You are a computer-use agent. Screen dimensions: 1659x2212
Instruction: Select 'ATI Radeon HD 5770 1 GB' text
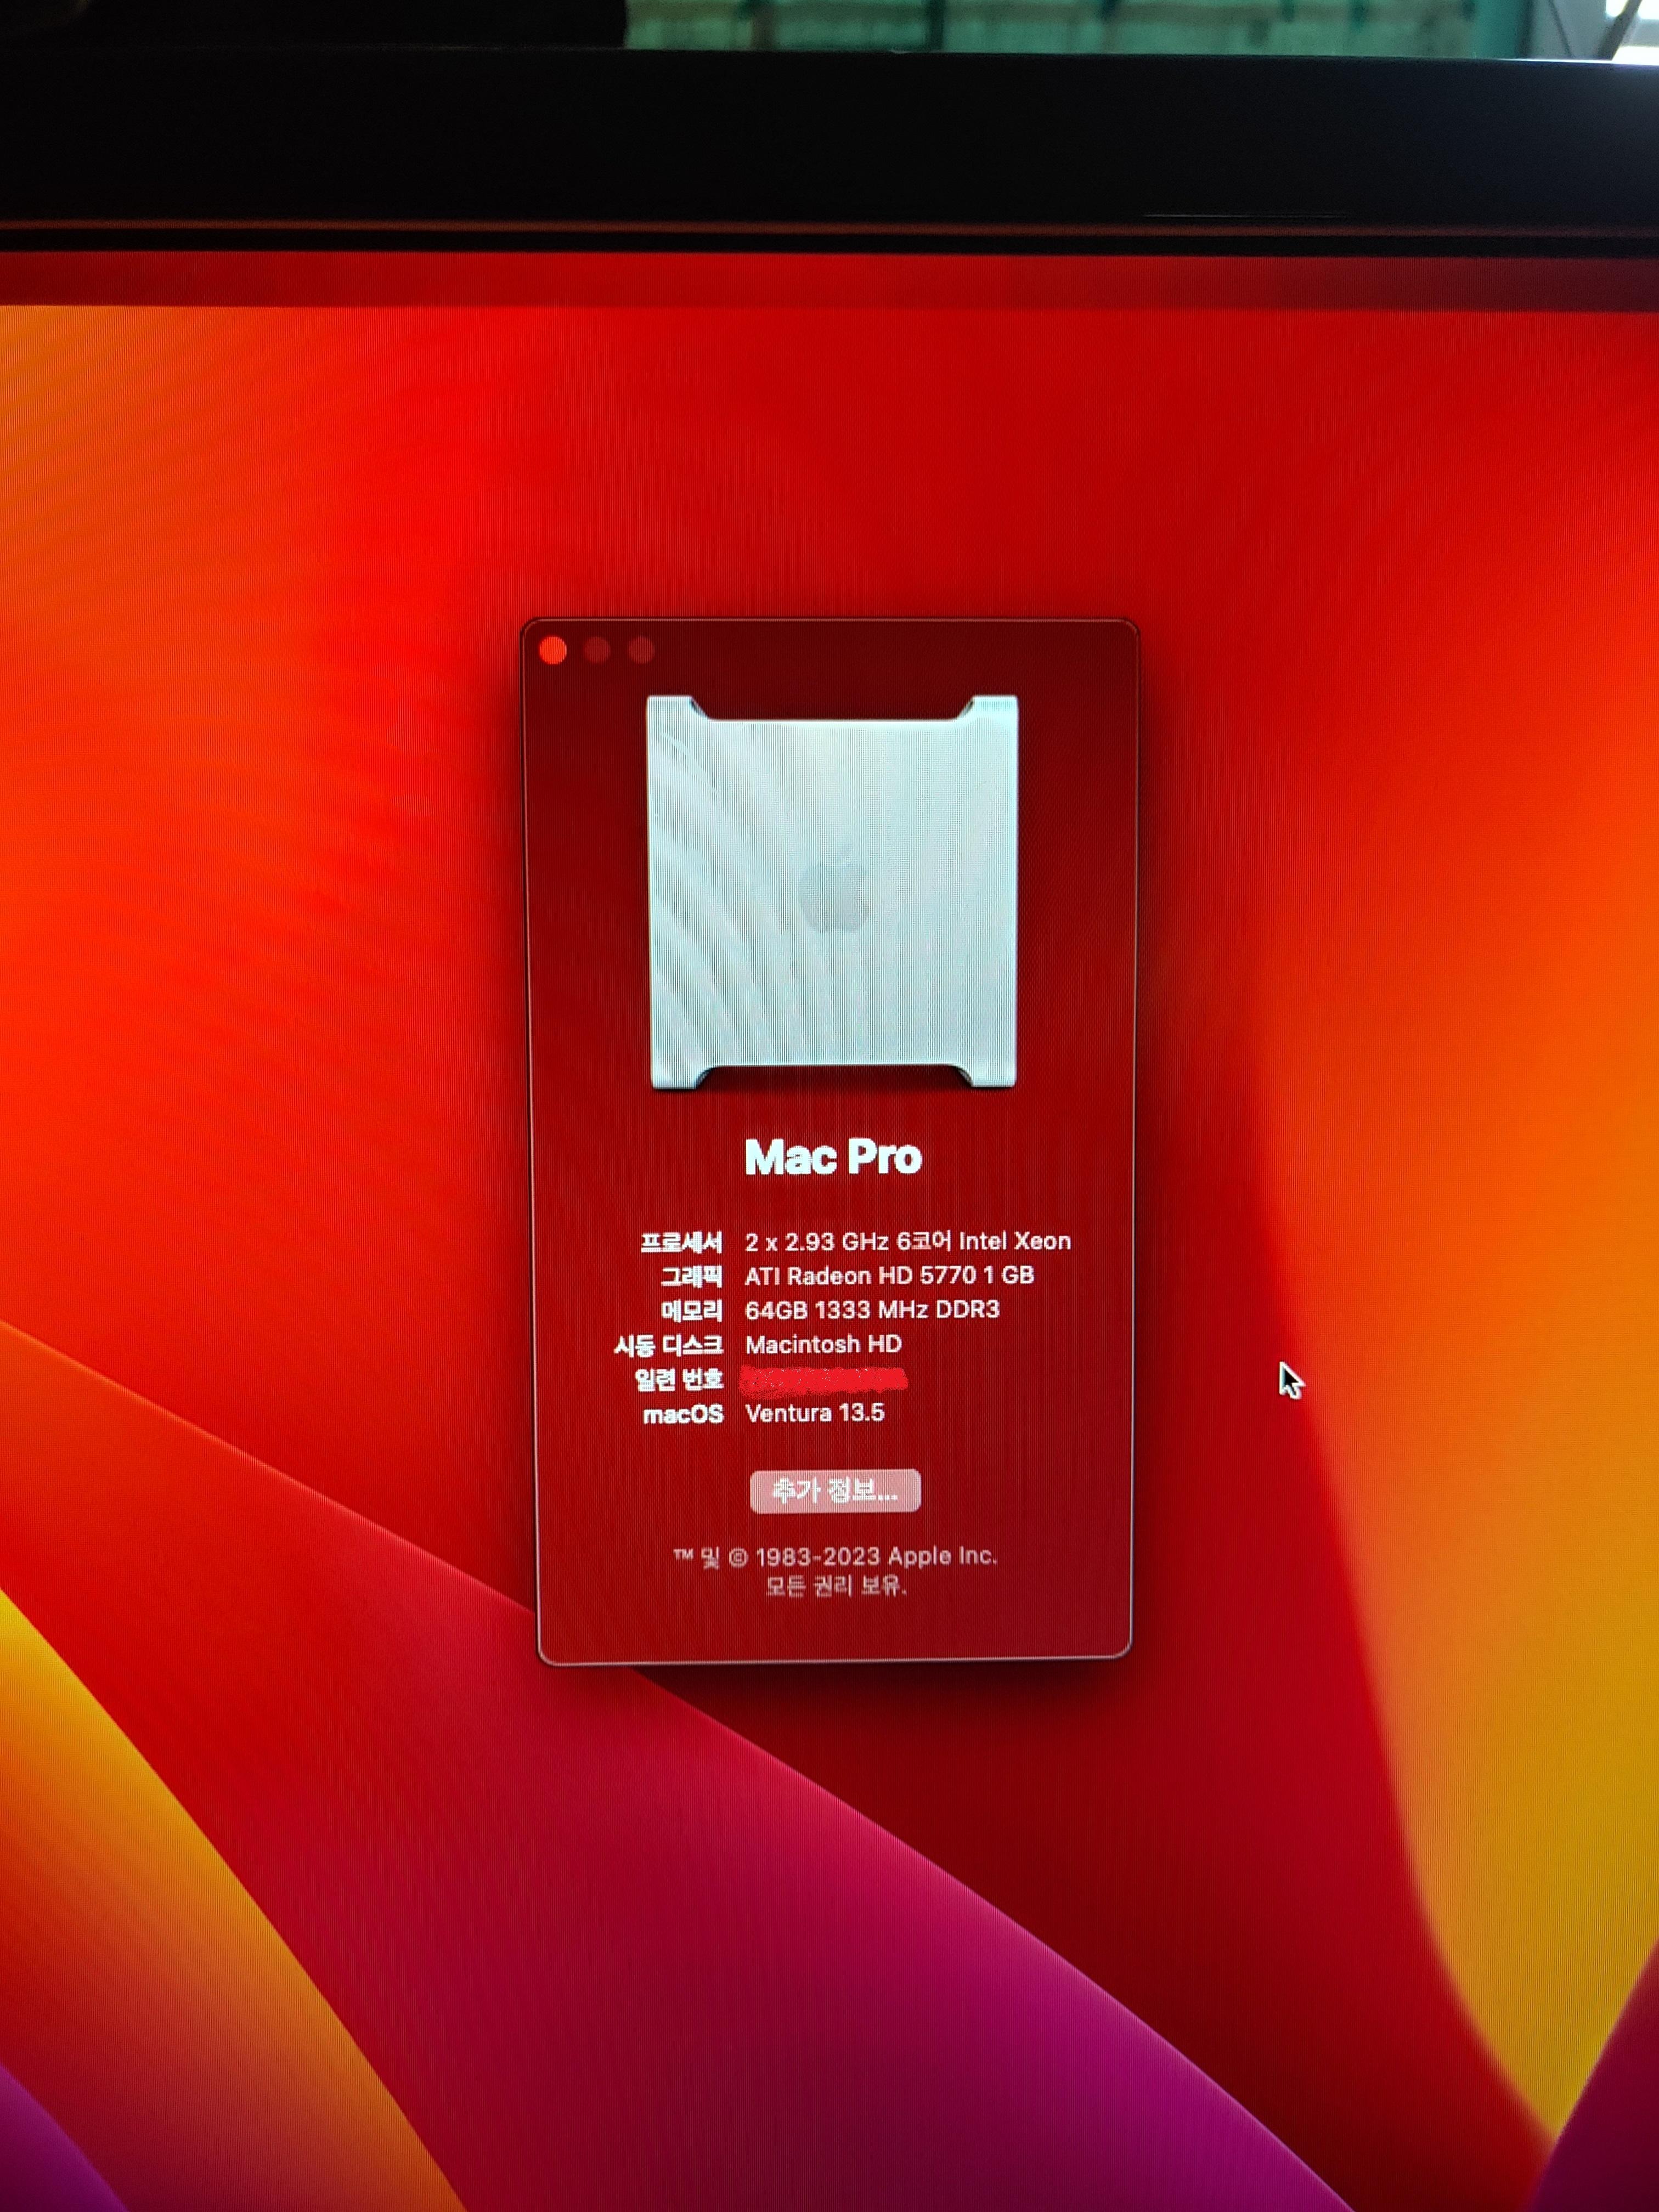click(889, 1276)
